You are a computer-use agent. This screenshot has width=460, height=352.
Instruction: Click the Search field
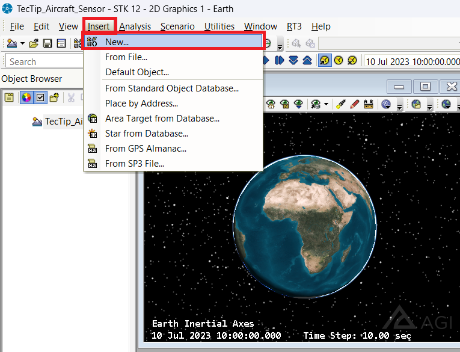(x=44, y=61)
